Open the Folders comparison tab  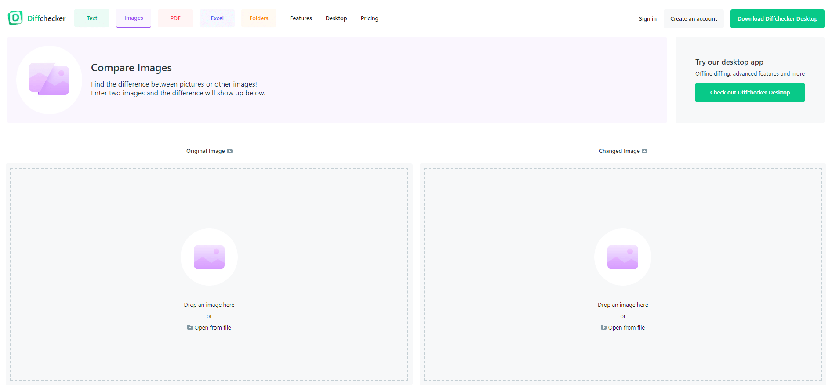point(259,18)
